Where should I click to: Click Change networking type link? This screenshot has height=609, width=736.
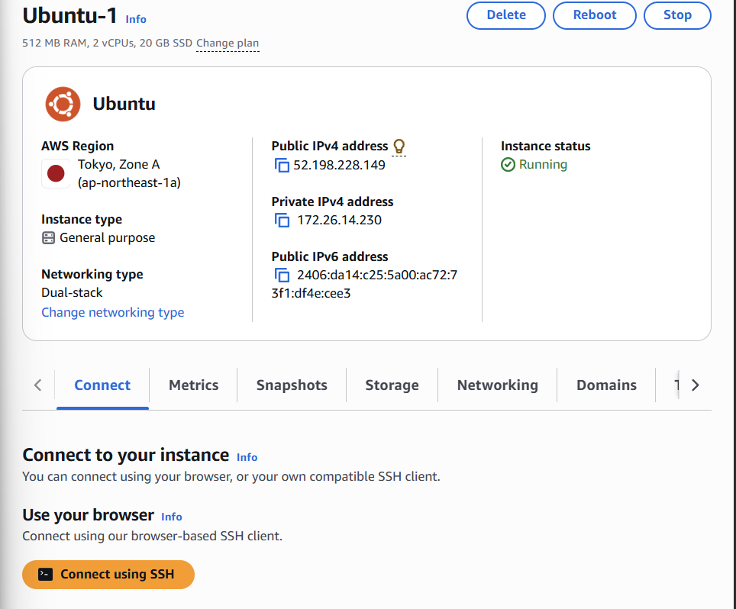click(x=113, y=312)
